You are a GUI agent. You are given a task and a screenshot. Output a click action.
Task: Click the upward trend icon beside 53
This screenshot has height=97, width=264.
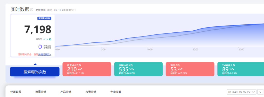coord(180,69)
